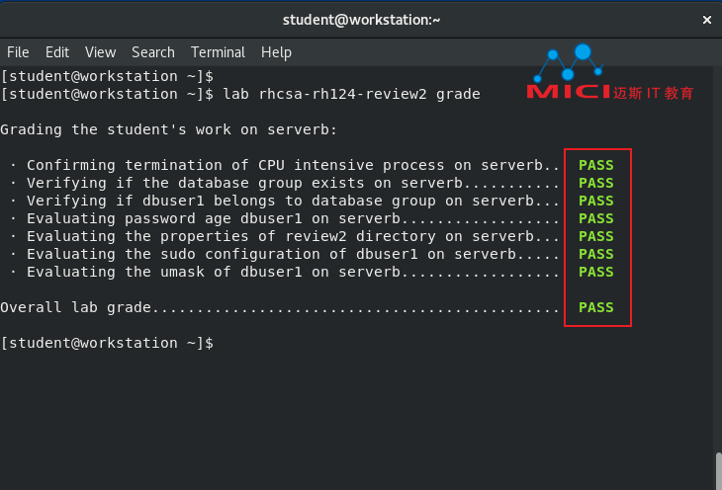The image size is (722, 490).
Task: Click the student@workstation title bar
Action: click(x=361, y=20)
